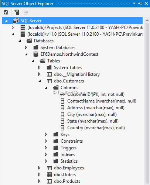The width and height of the screenshot is (150, 185).
Task: Click the Keys folder icon
Action: (x=56, y=134)
